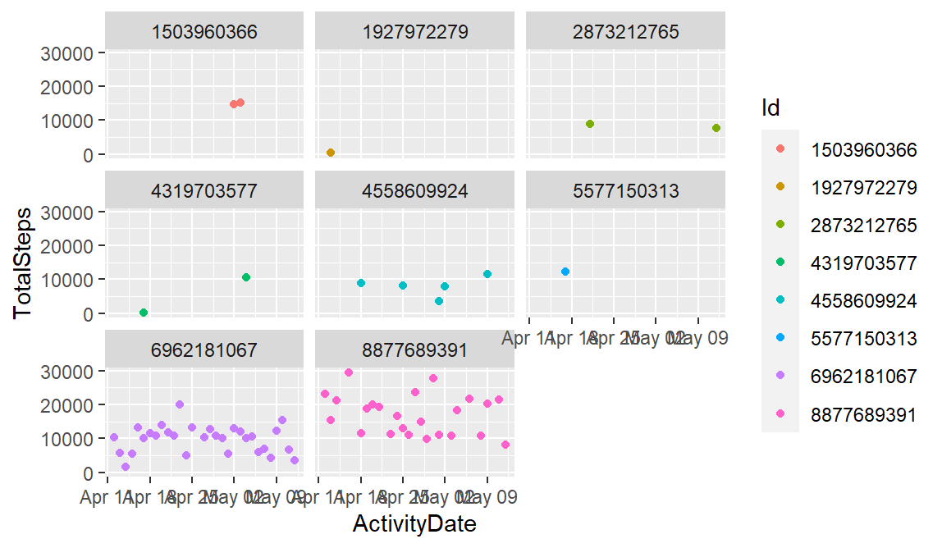Select the teal 4558609924 legend dot
Screen dimensions: 942x548
(x=780, y=300)
